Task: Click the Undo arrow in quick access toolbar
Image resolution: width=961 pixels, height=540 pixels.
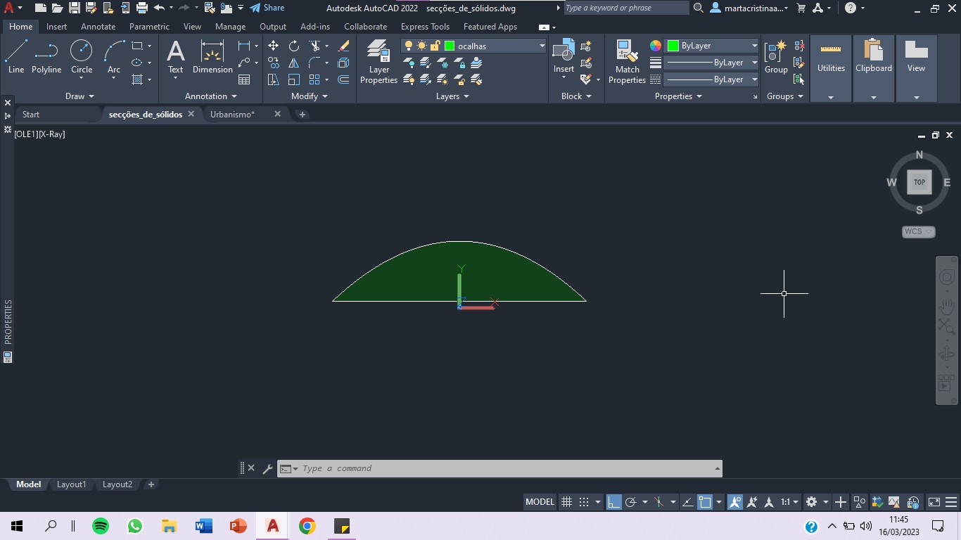Action: pos(159,8)
